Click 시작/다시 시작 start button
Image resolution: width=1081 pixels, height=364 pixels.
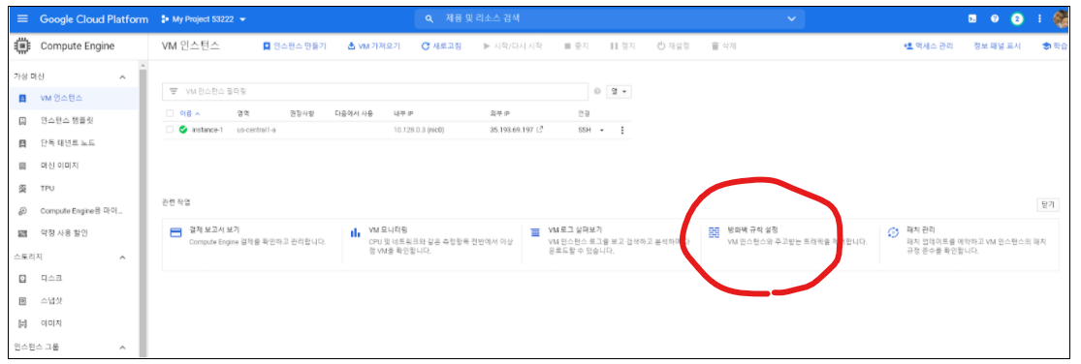[512, 46]
